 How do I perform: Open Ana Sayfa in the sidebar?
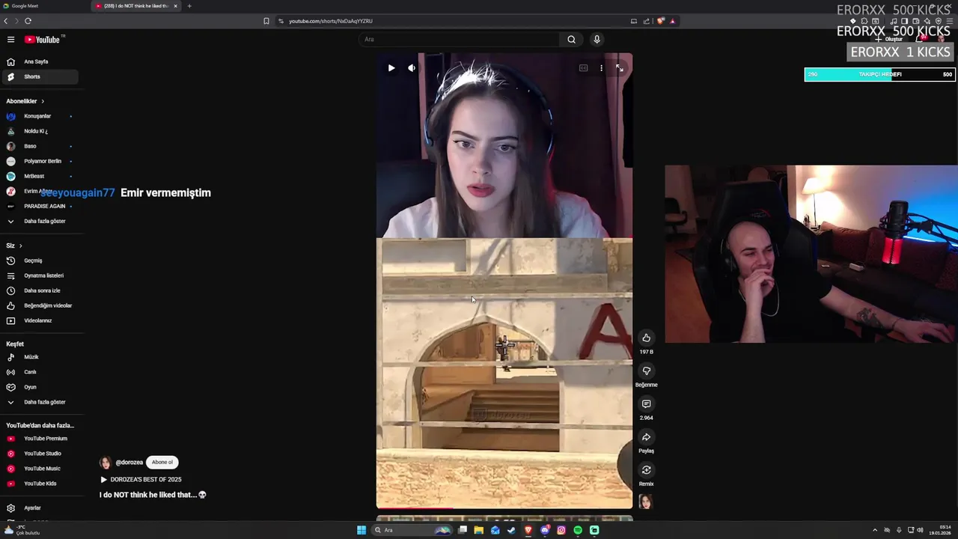tap(39, 61)
